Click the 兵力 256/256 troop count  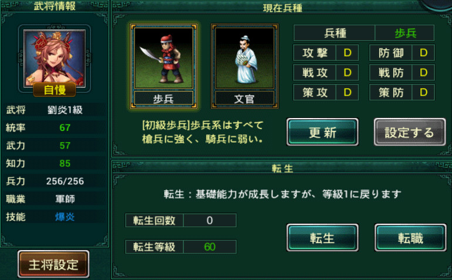65,181
